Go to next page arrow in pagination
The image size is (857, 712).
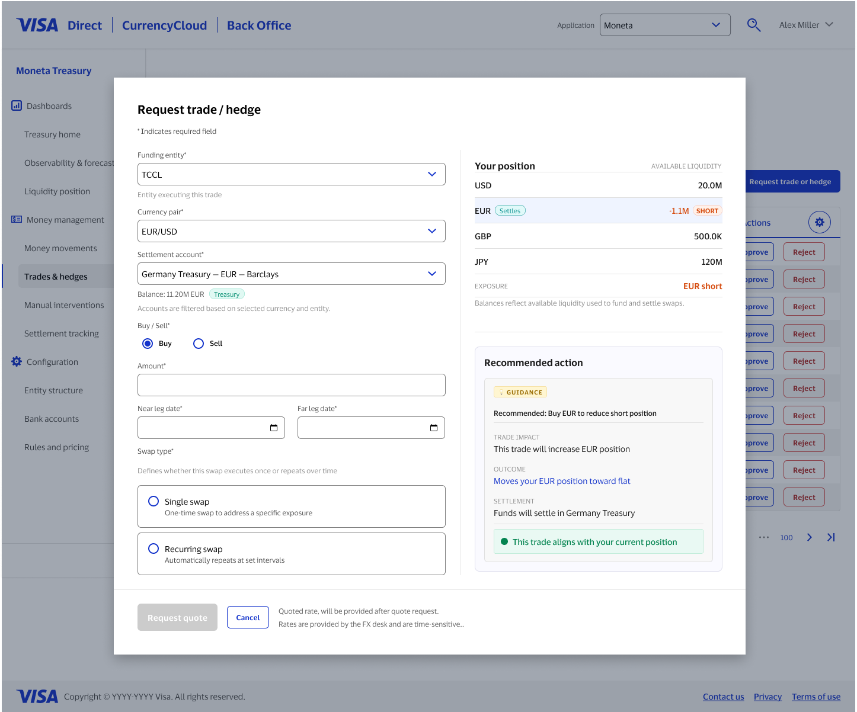coord(810,537)
